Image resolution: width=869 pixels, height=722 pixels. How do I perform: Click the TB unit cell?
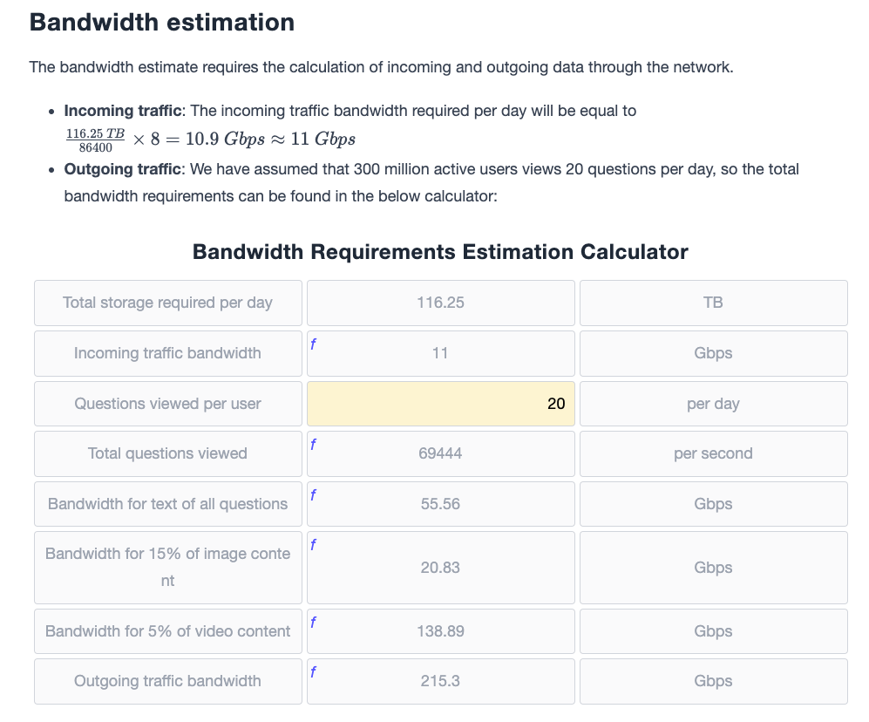pyautogui.click(x=714, y=303)
